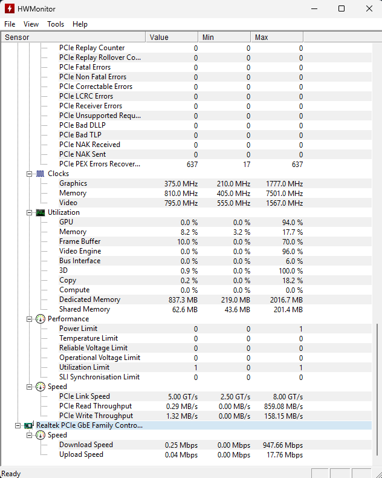This screenshot has height=478, width=382.
Task: Click the Performance gauge icon
Action: pos(40,319)
